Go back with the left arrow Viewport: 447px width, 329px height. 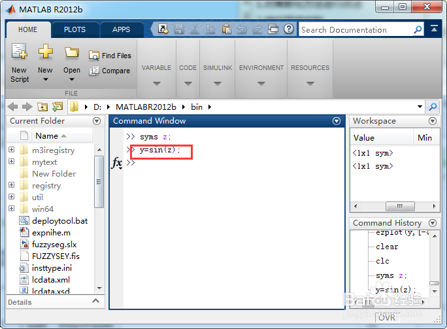(12, 107)
